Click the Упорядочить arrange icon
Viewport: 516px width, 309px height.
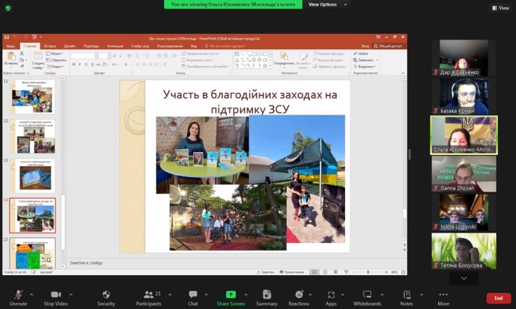pyautogui.click(x=284, y=56)
